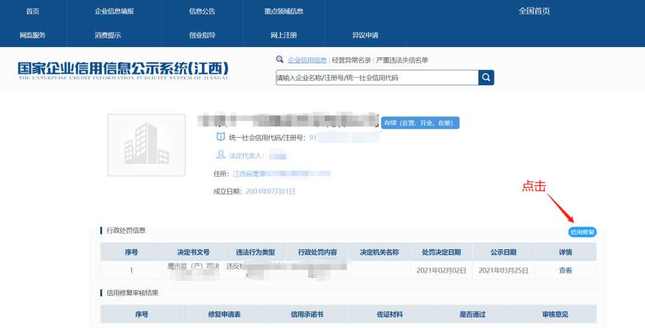645x328 pixels.
Task: Switch search to 严重违法失信名单 tab
Action: coord(402,60)
